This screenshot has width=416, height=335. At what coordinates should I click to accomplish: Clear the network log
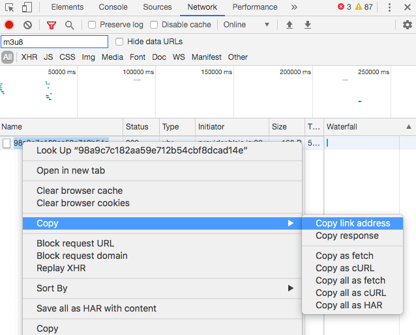pos(27,25)
